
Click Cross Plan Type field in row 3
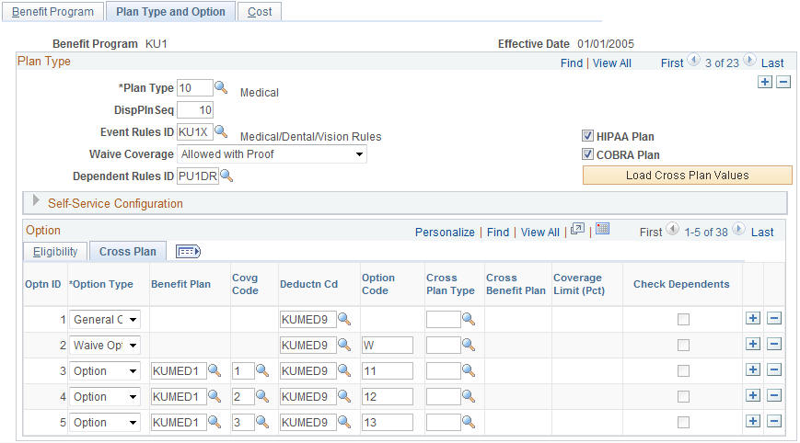pos(444,370)
